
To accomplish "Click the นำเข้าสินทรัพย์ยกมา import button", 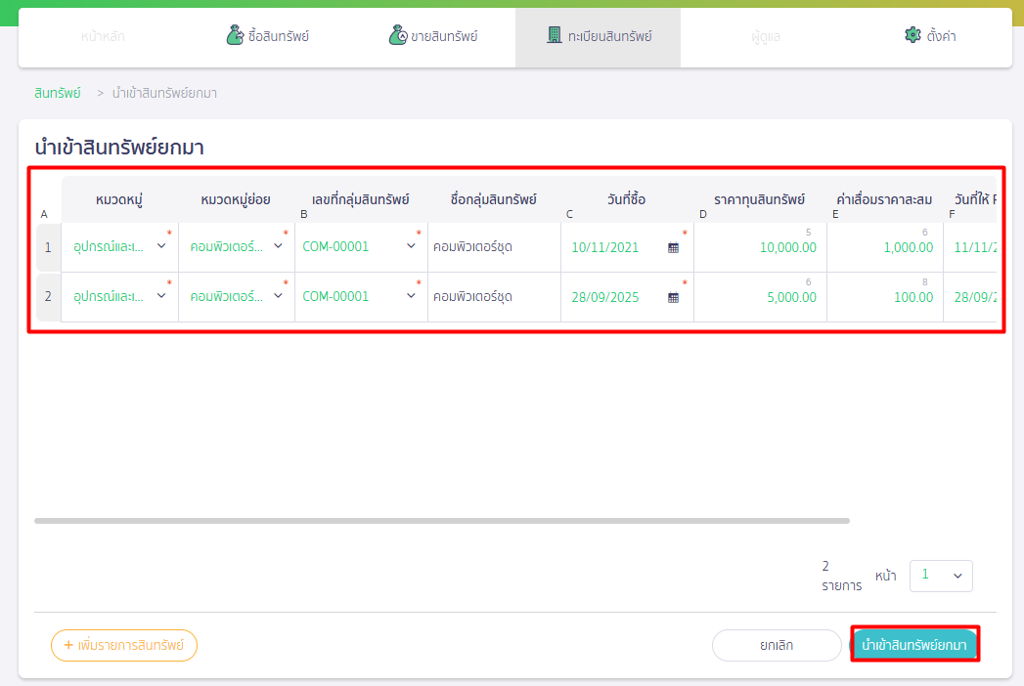I will point(914,646).
